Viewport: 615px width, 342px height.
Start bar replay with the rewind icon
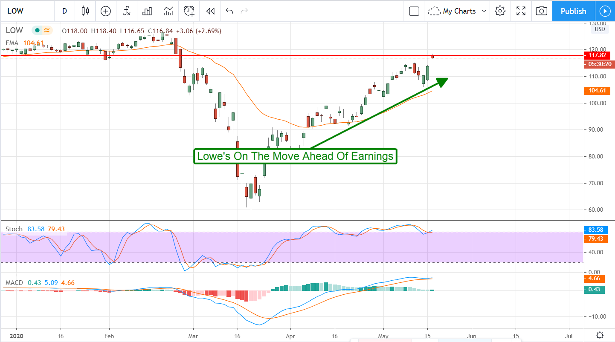(210, 11)
